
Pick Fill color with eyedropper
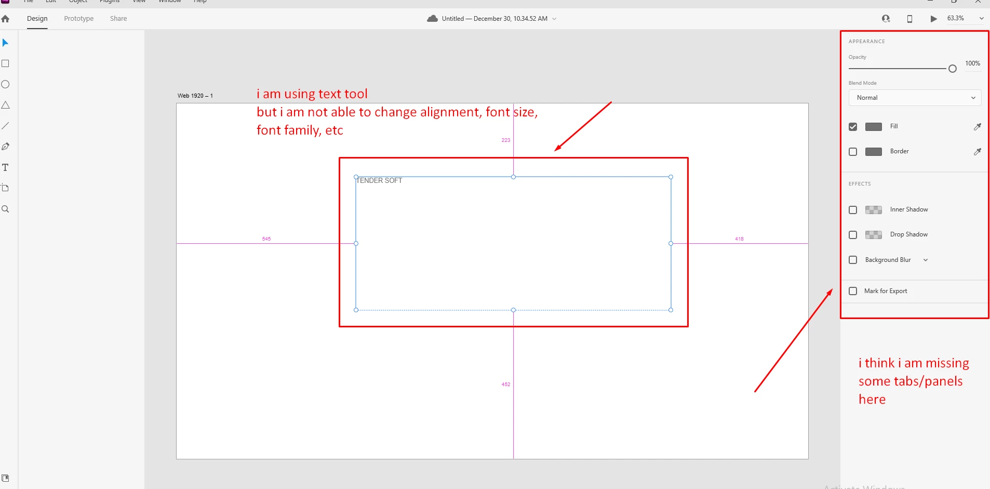pyautogui.click(x=977, y=127)
